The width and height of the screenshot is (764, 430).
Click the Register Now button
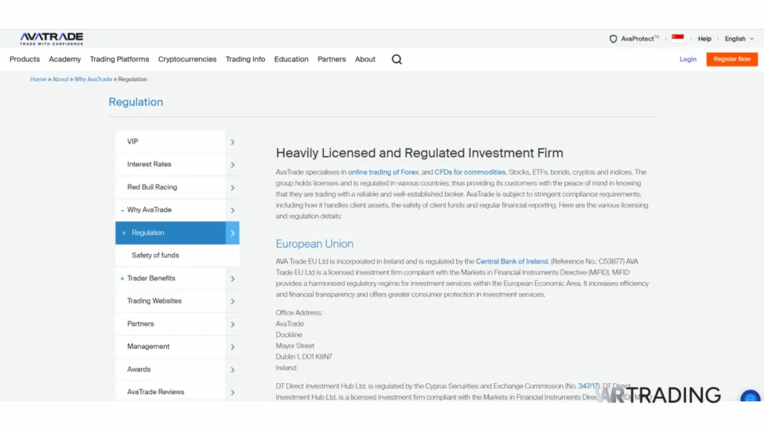coord(732,59)
